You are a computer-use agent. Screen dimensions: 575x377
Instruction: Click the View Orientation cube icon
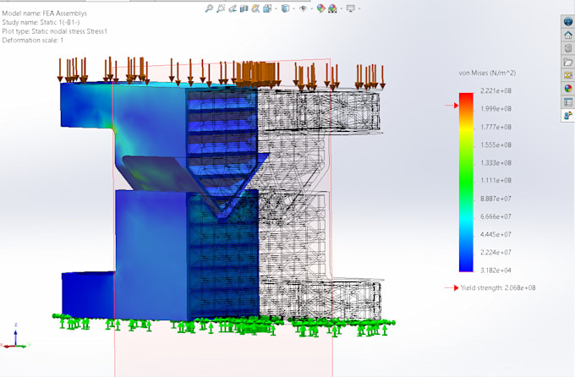coord(267,8)
